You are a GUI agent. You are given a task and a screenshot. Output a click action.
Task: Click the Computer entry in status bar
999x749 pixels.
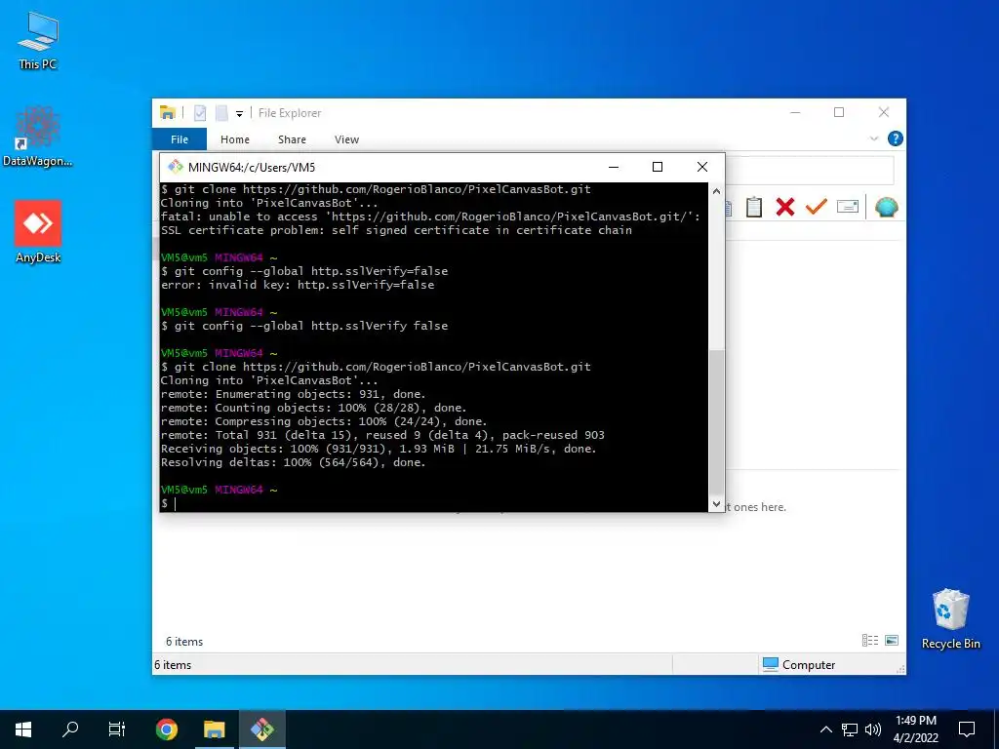coord(799,664)
